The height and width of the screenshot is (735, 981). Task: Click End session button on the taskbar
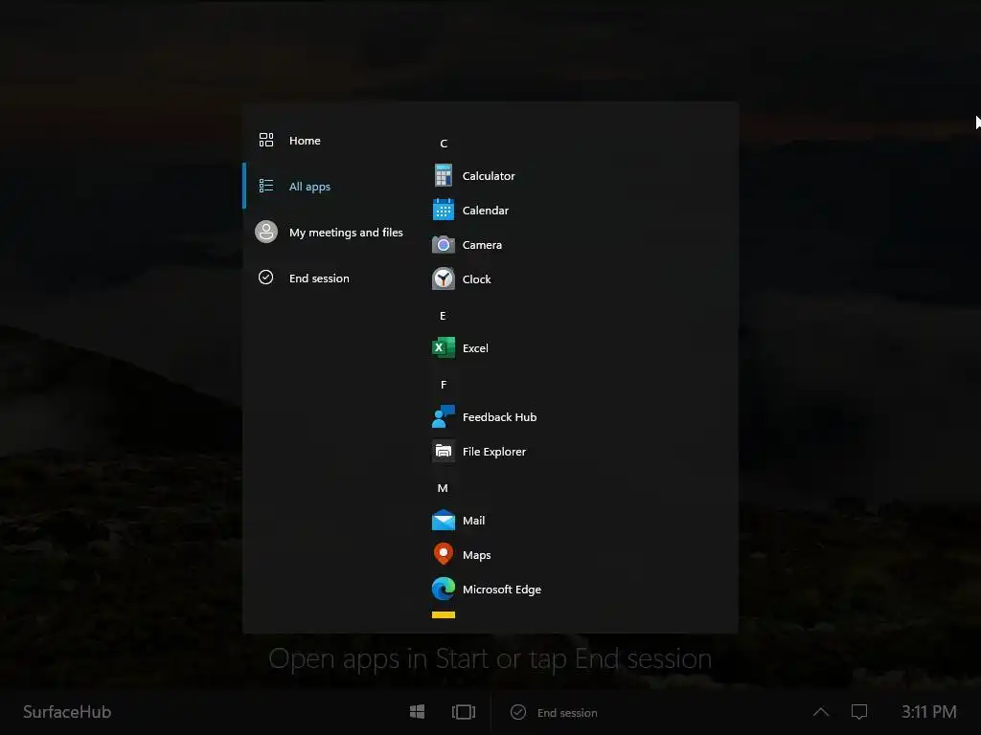coord(554,712)
